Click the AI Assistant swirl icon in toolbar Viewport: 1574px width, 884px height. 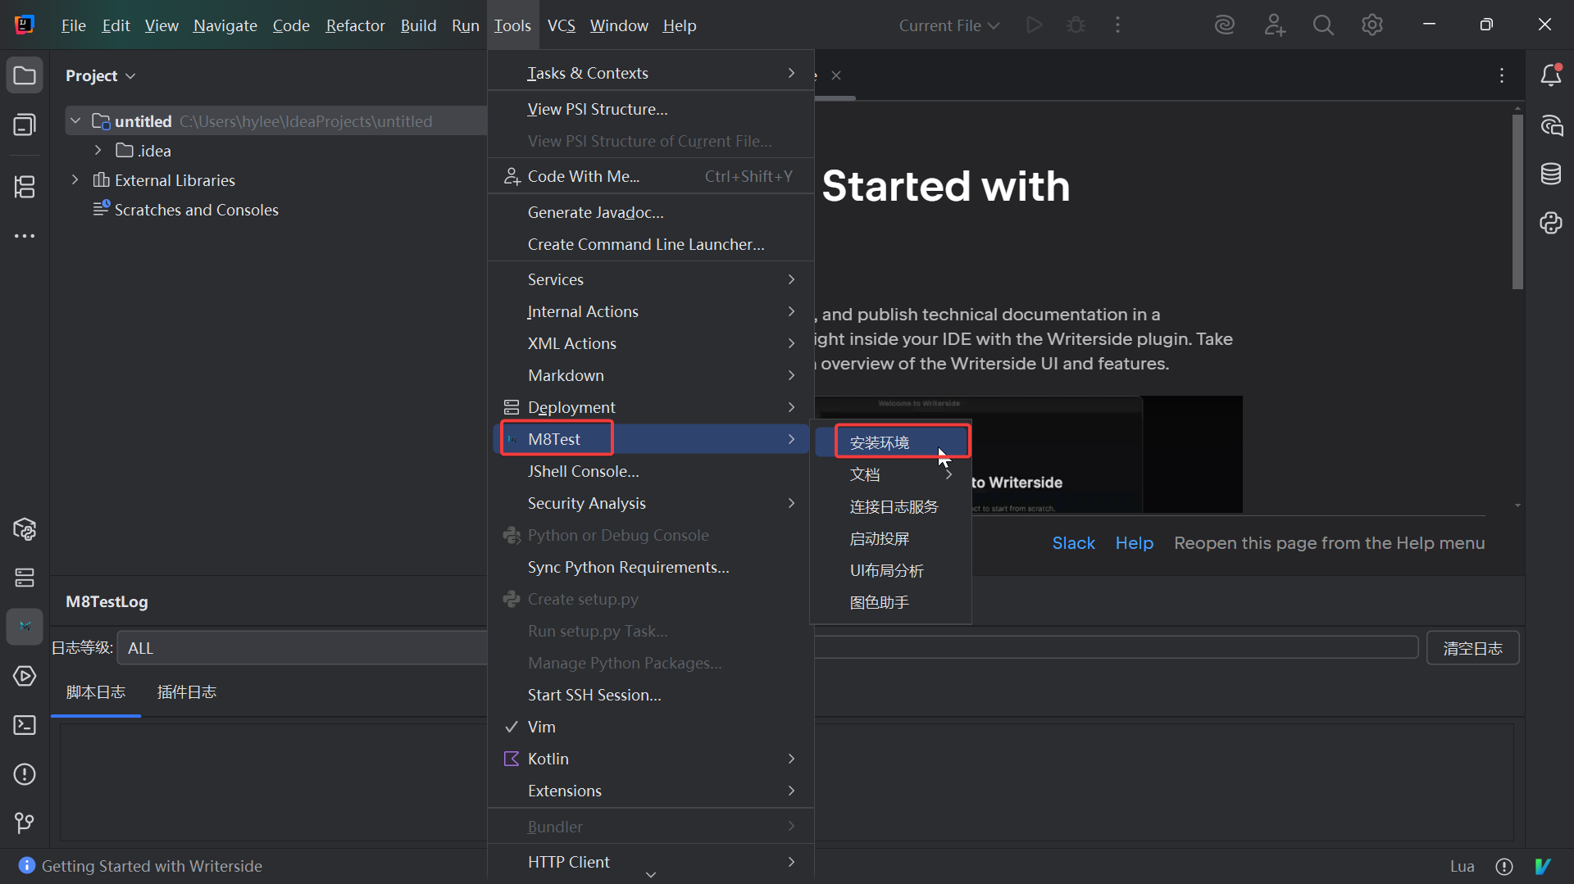coord(1225,25)
